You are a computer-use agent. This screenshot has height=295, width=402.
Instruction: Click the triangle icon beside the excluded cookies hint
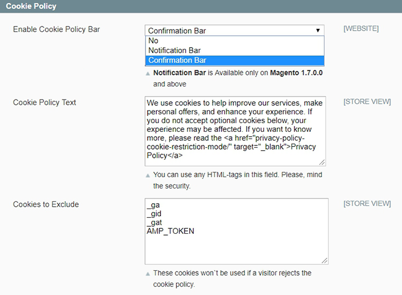pos(148,274)
